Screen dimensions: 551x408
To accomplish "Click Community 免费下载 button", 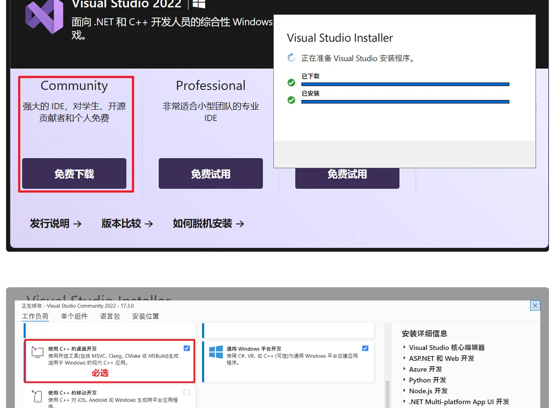I will pyautogui.click(x=74, y=174).
